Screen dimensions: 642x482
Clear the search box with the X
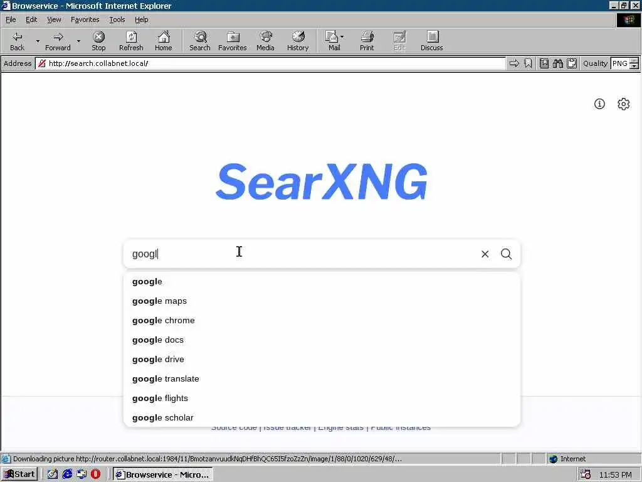(485, 254)
